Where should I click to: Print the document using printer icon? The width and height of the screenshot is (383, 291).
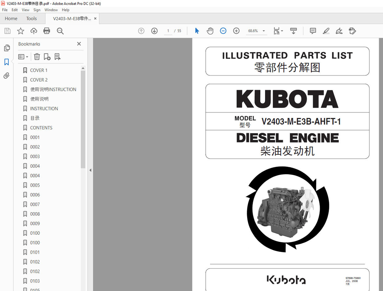point(47,31)
